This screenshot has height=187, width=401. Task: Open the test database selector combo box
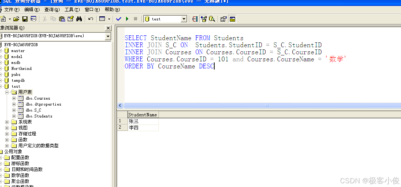click(166, 19)
